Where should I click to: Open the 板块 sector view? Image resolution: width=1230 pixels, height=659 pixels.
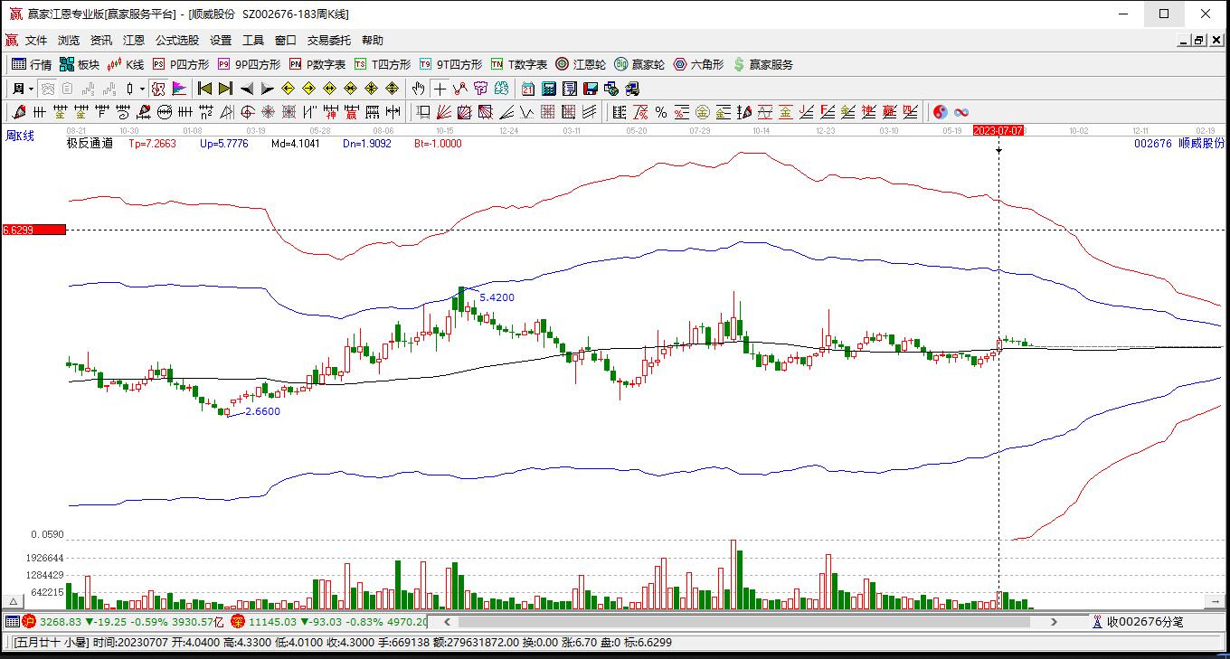click(80, 64)
